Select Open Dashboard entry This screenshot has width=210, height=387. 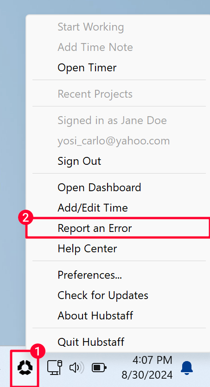pyautogui.click(x=99, y=187)
